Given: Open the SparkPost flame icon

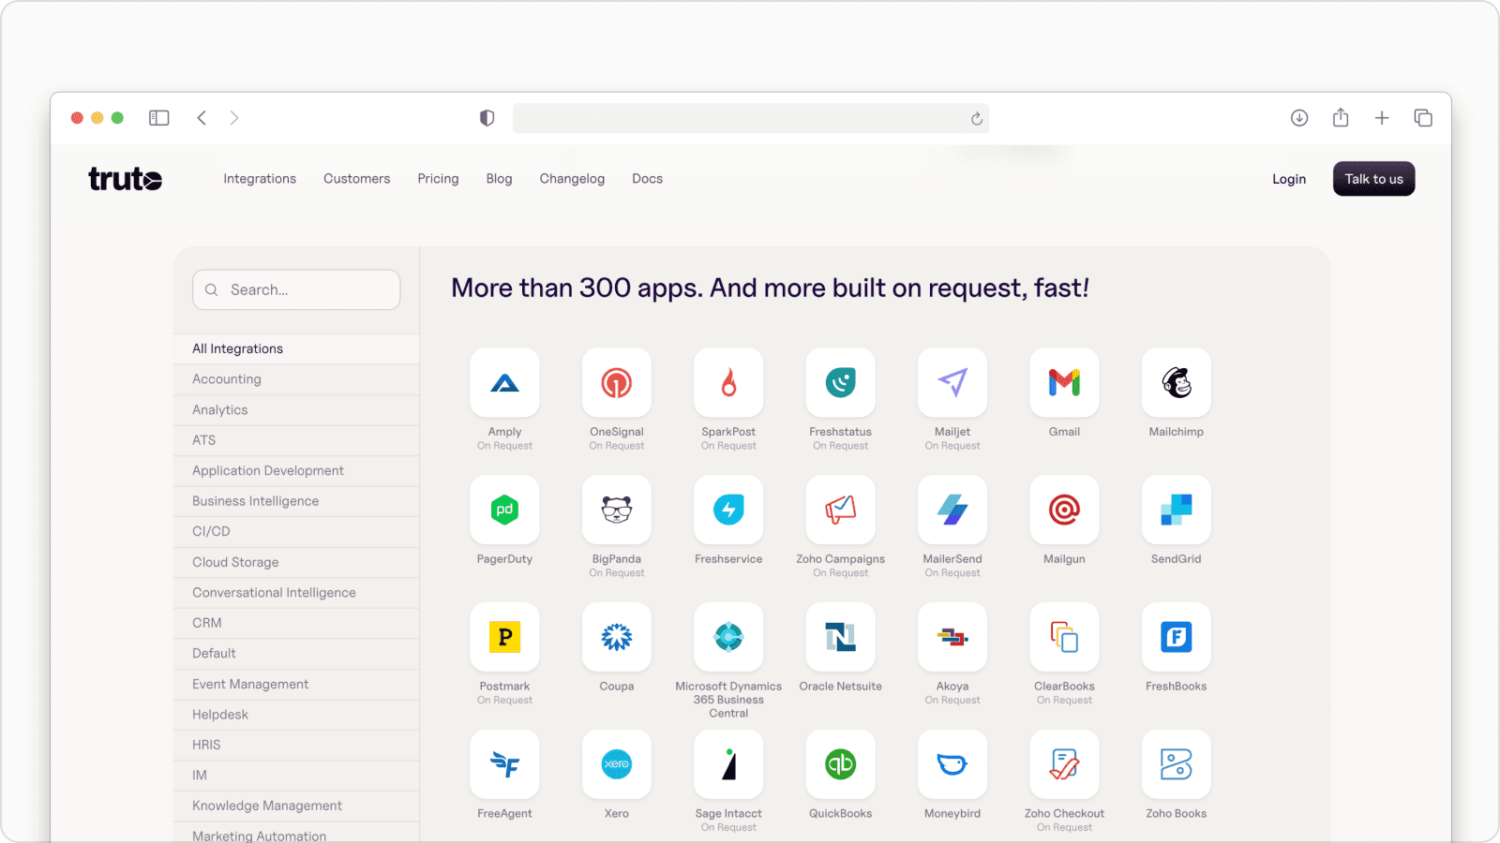Looking at the screenshot, I should click(728, 382).
